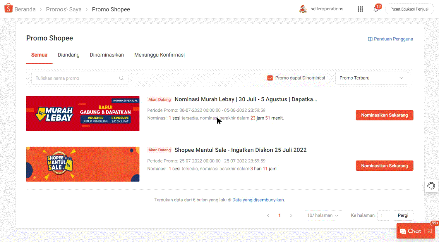Uncheck the Promo dapat Dinominasi checkbox

[x=270, y=78]
